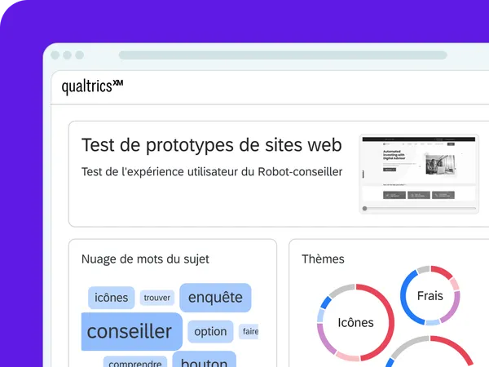Click the slider handle under prototype preview
The image size is (489, 367).
[x=364, y=209]
